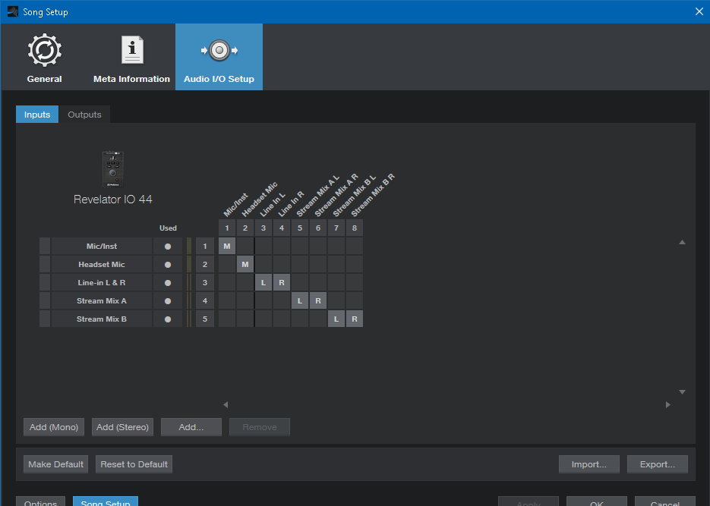The image size is (710, 506).
Task: Click the Song Setup button at the bottom
Action: [106, 501]
